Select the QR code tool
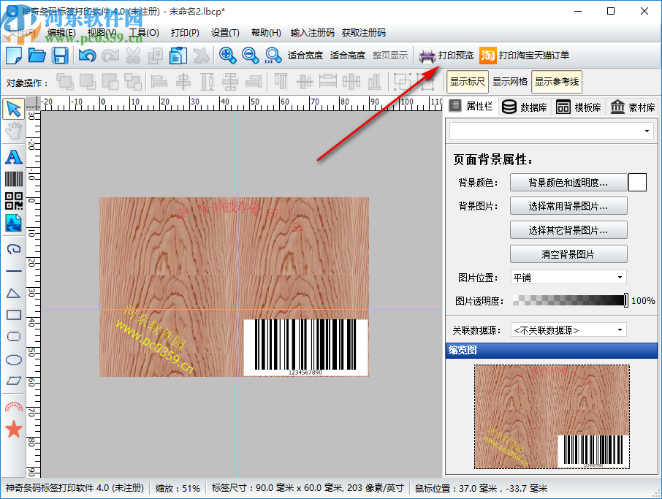This screenshot has width=662, height=499. pyautogui.click(x=14, y=201)
